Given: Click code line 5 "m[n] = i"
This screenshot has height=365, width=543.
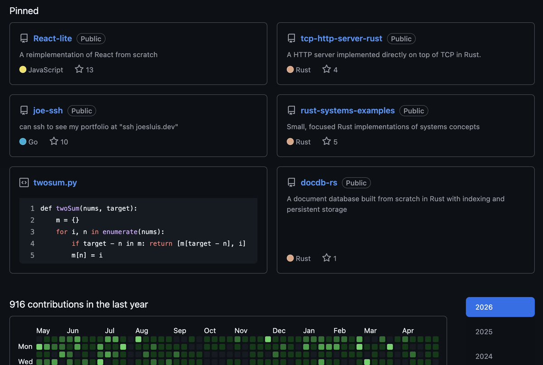Looking at the screenshot, I should point(87,256).
